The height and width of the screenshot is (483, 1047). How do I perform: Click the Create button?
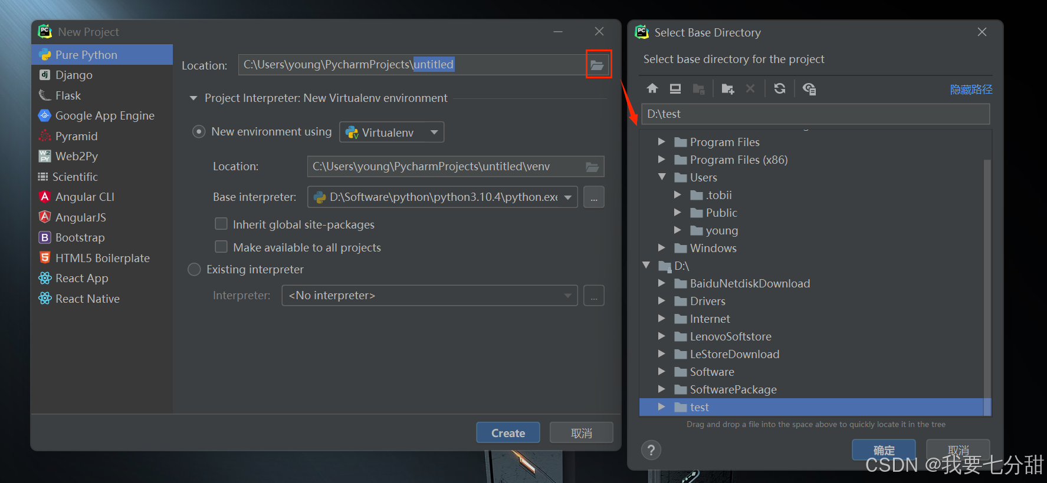click(x=508, y=433)
